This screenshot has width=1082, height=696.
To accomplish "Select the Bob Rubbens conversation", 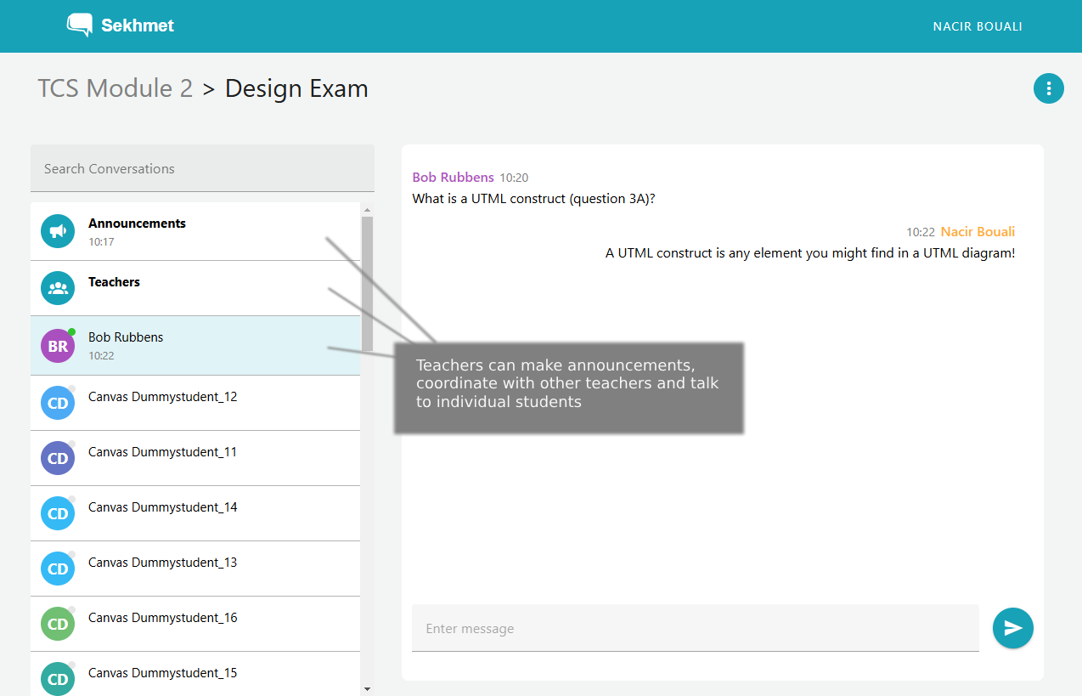I will click(x=195, y=346).
